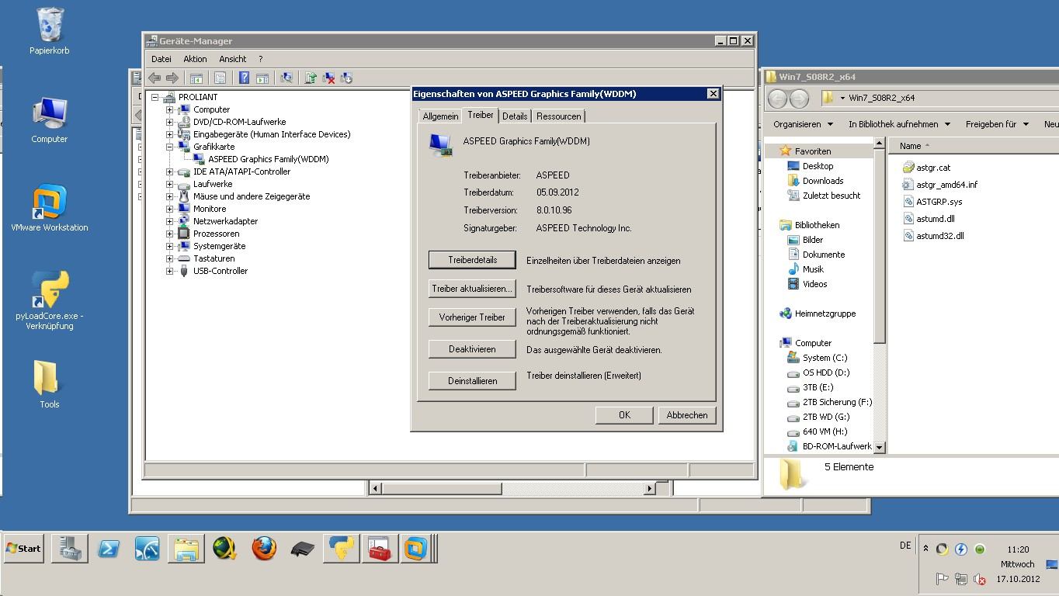Viewport: 1059px width, 596px height.
Task: Click the Python taskbar button
Action: tap(342, 549)
